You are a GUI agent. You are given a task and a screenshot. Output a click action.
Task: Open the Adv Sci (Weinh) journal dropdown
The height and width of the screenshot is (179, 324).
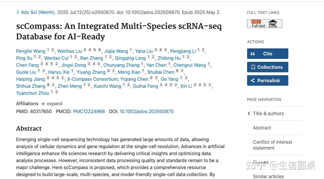click(x=38, y=12)
